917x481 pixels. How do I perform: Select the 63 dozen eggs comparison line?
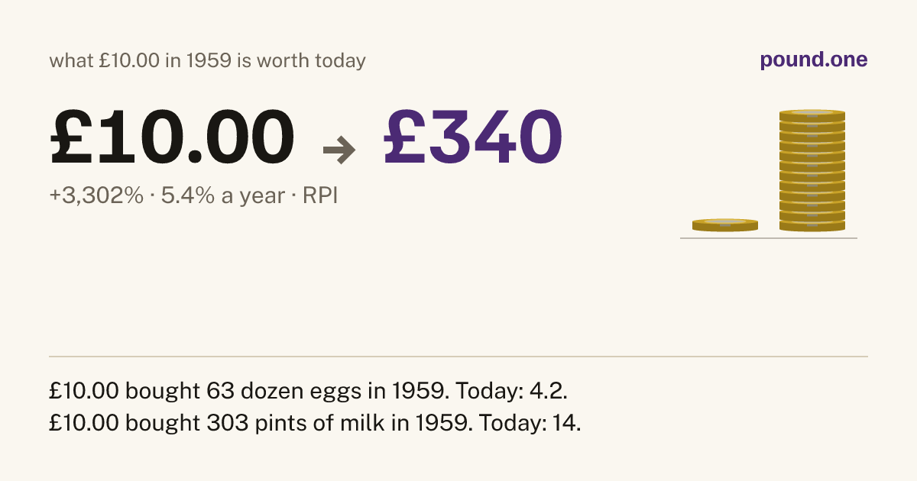pos(309,391)
